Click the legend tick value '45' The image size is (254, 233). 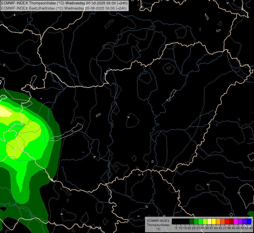click(x=238, y=228)
